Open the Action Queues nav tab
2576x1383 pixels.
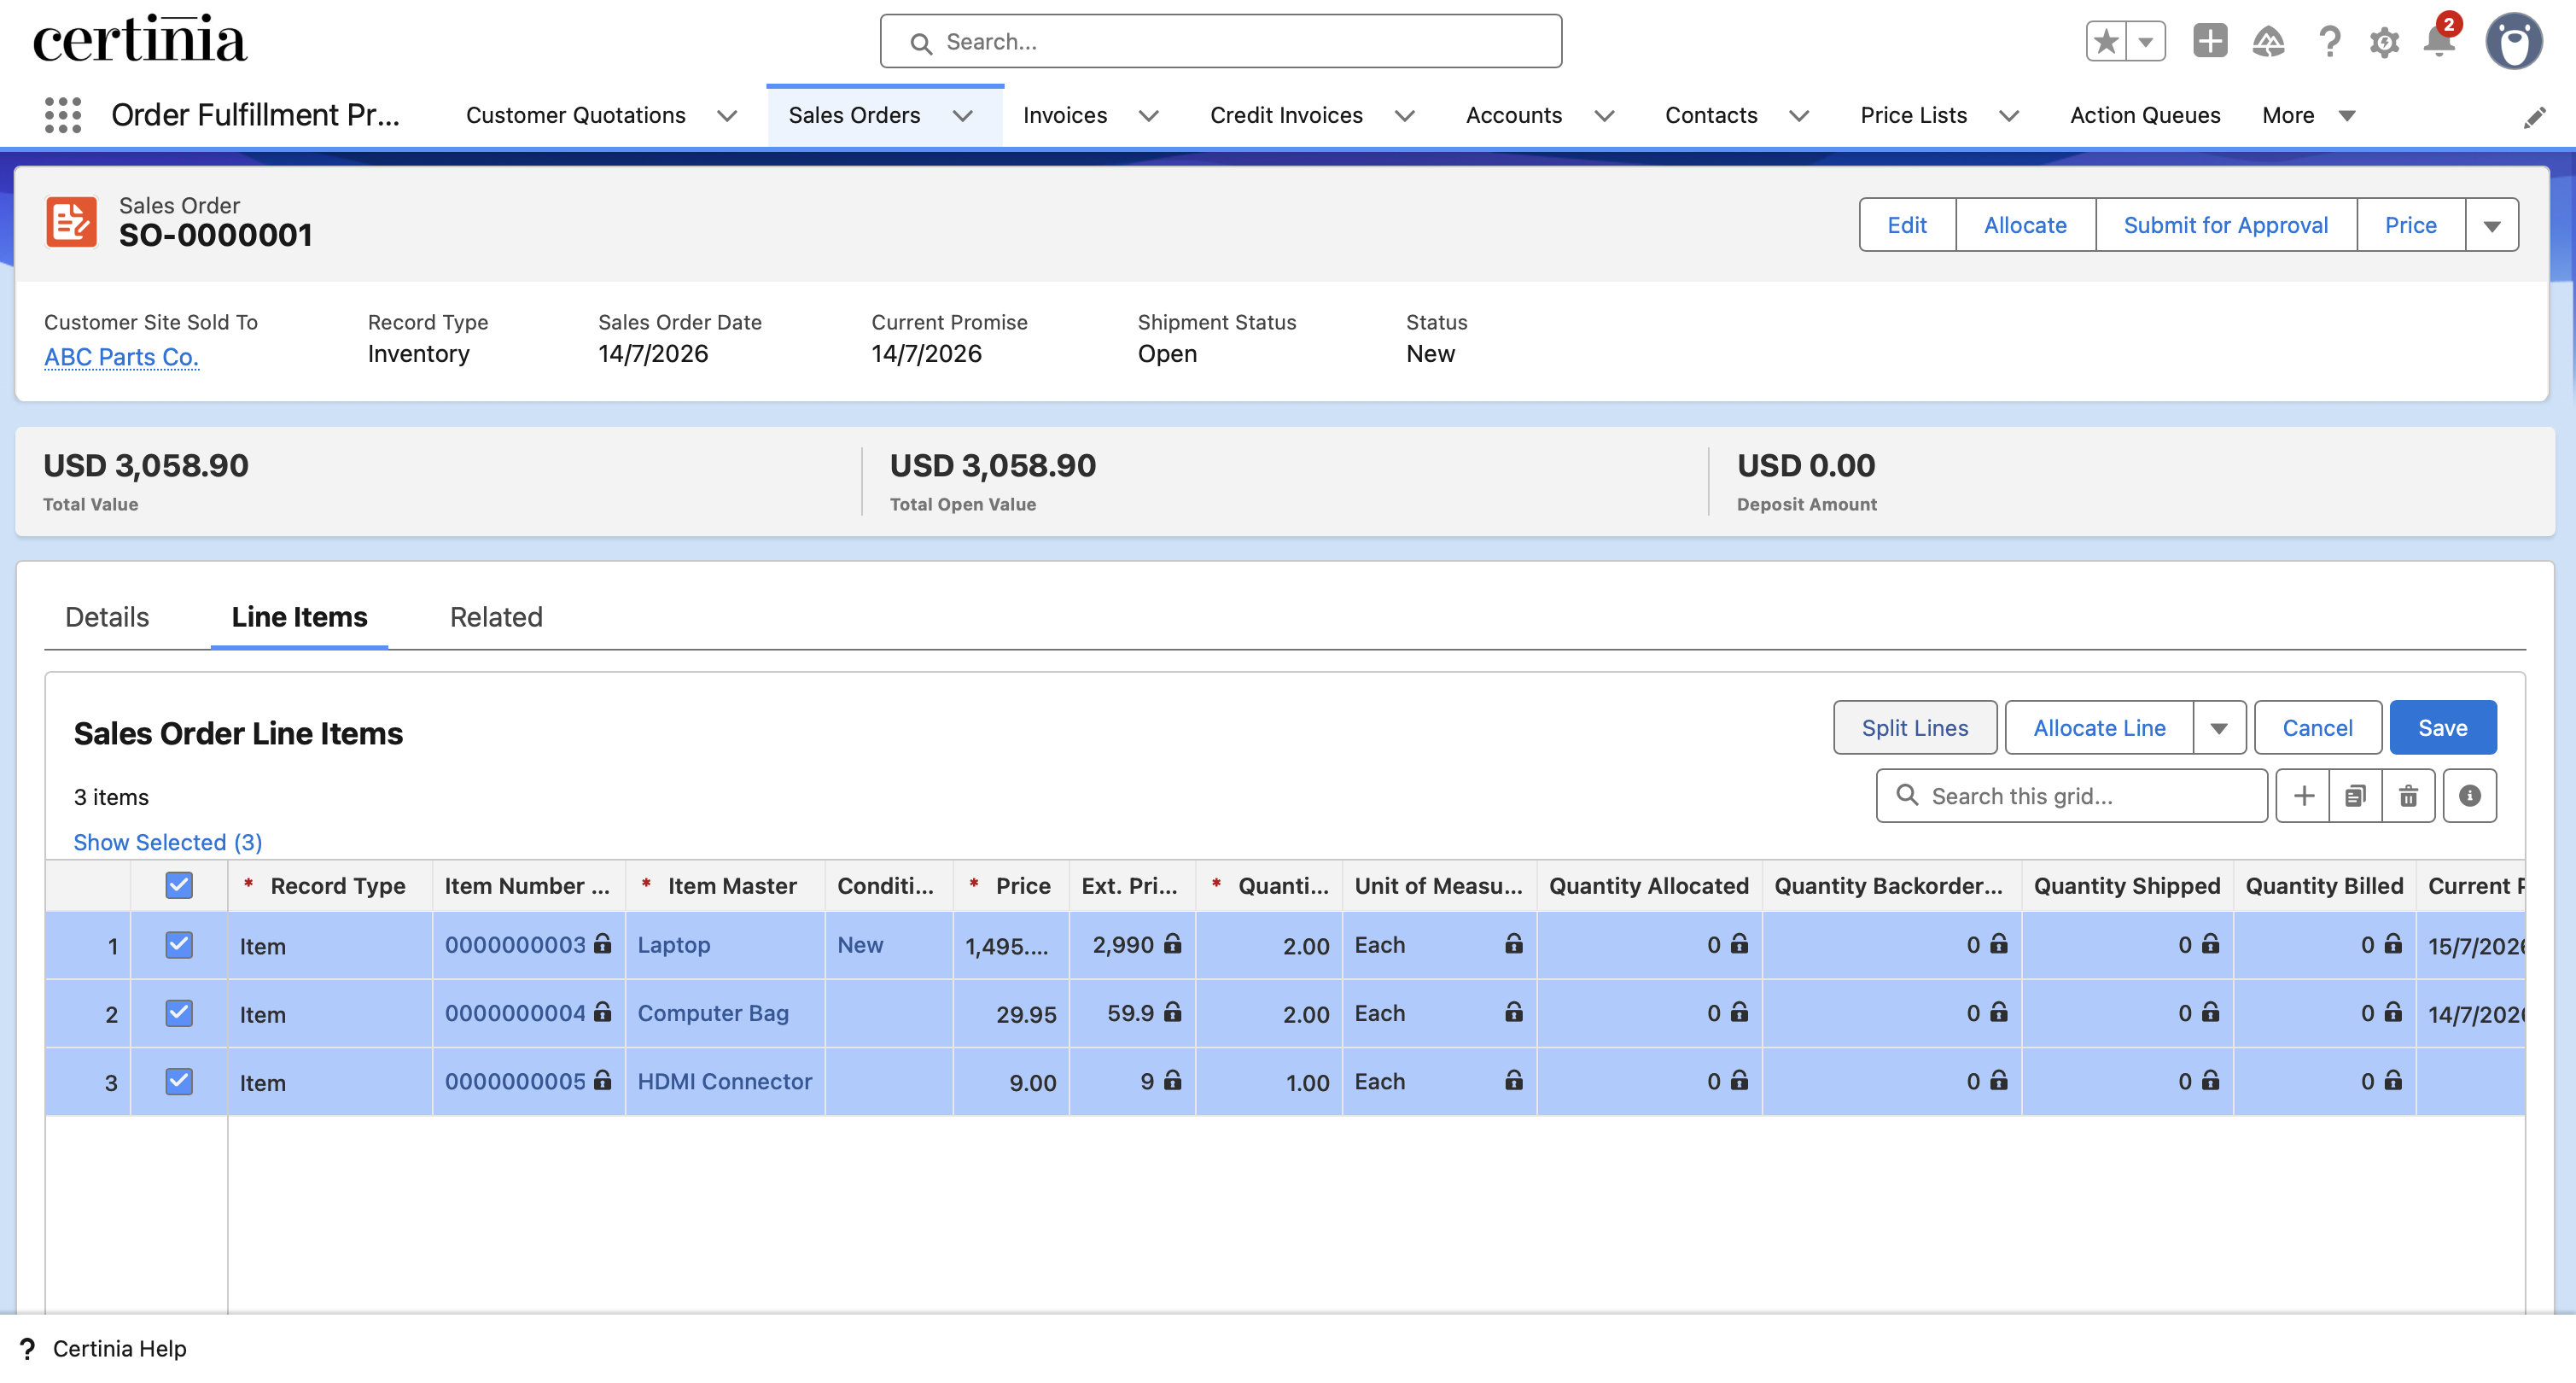pyautogui.click(x=2145, y=116)
